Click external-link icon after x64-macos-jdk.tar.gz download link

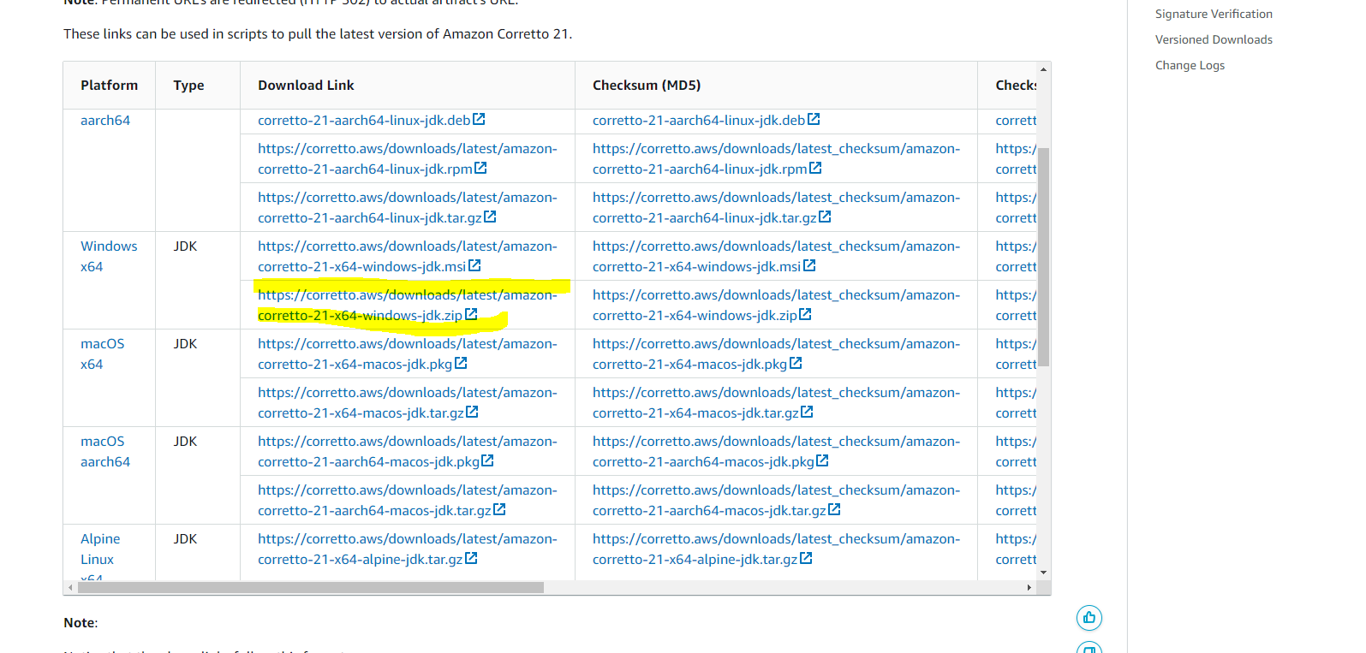(472, 412)
